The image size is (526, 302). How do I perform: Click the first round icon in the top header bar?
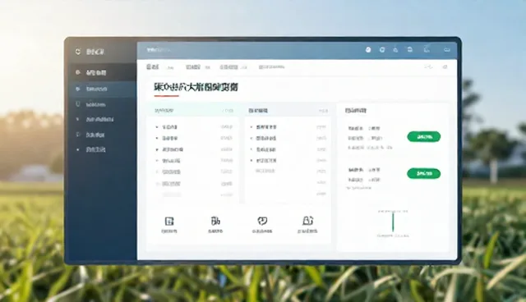(368, 49)
